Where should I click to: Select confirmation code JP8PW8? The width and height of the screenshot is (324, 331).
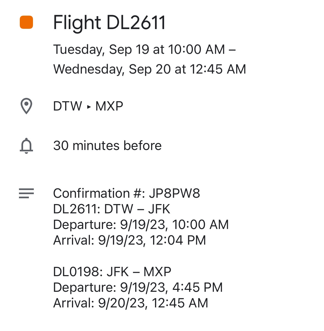[x=175, y=193]
